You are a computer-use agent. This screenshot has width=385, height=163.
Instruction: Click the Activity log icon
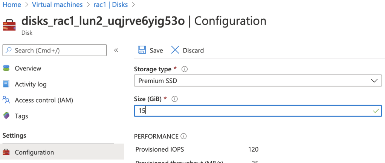click(x=6, y=84)
